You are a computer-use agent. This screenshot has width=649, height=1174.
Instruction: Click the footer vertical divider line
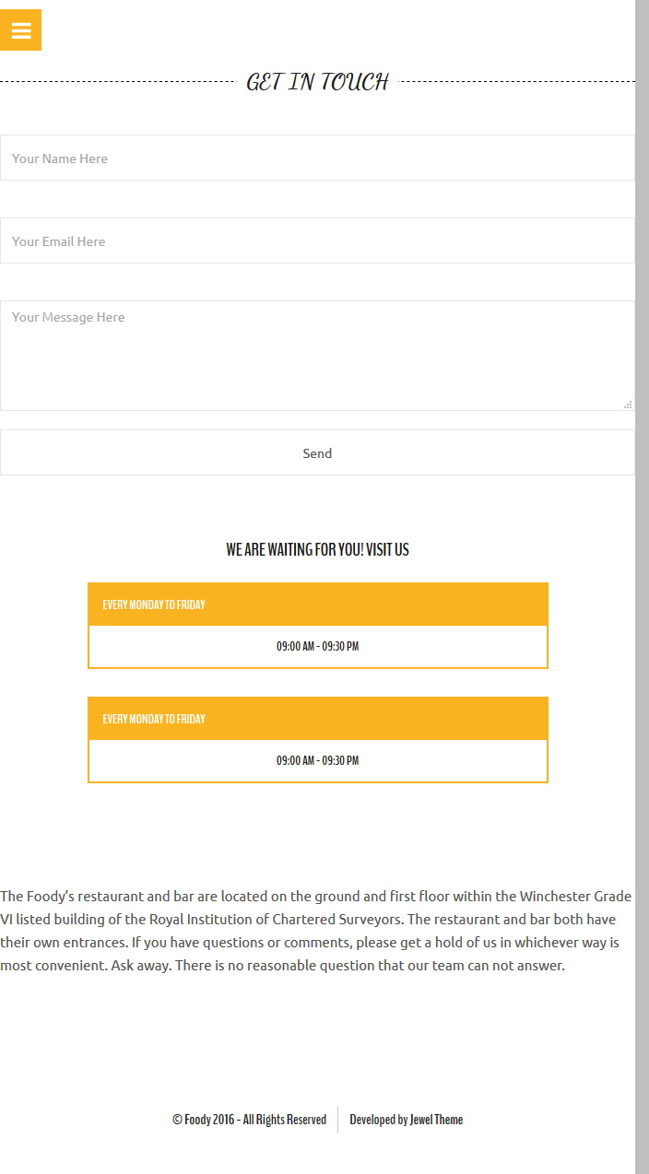tap(337, 1120)
